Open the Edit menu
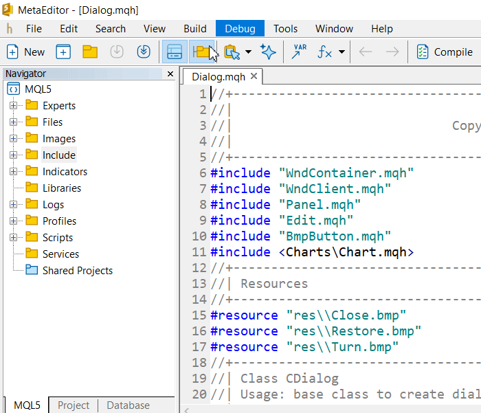 (69, 29)
